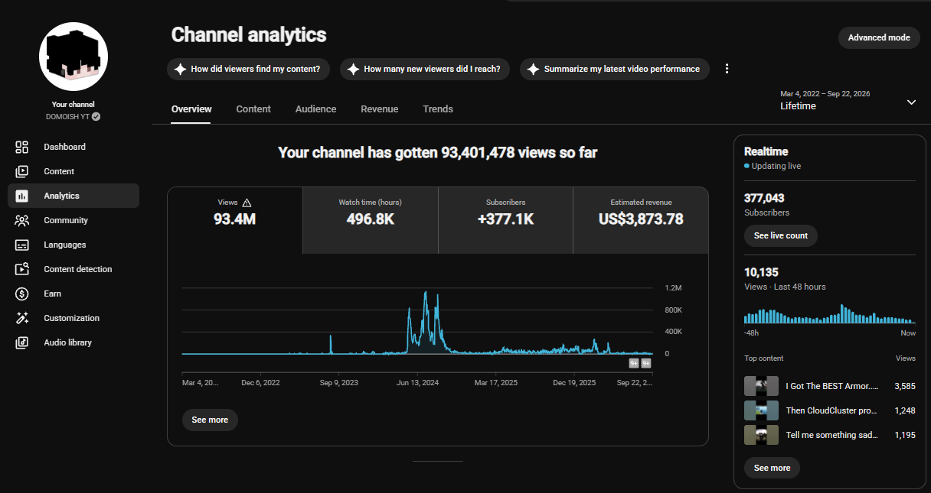Screen dimensions: 931x493
Task: Switch to the Audience tab
Action: (x=315, y=109)
